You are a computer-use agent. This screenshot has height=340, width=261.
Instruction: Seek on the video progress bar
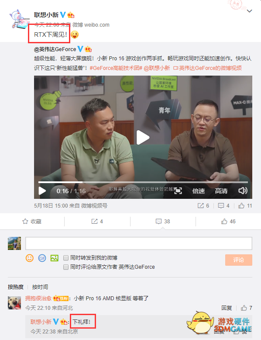(143, 182)
